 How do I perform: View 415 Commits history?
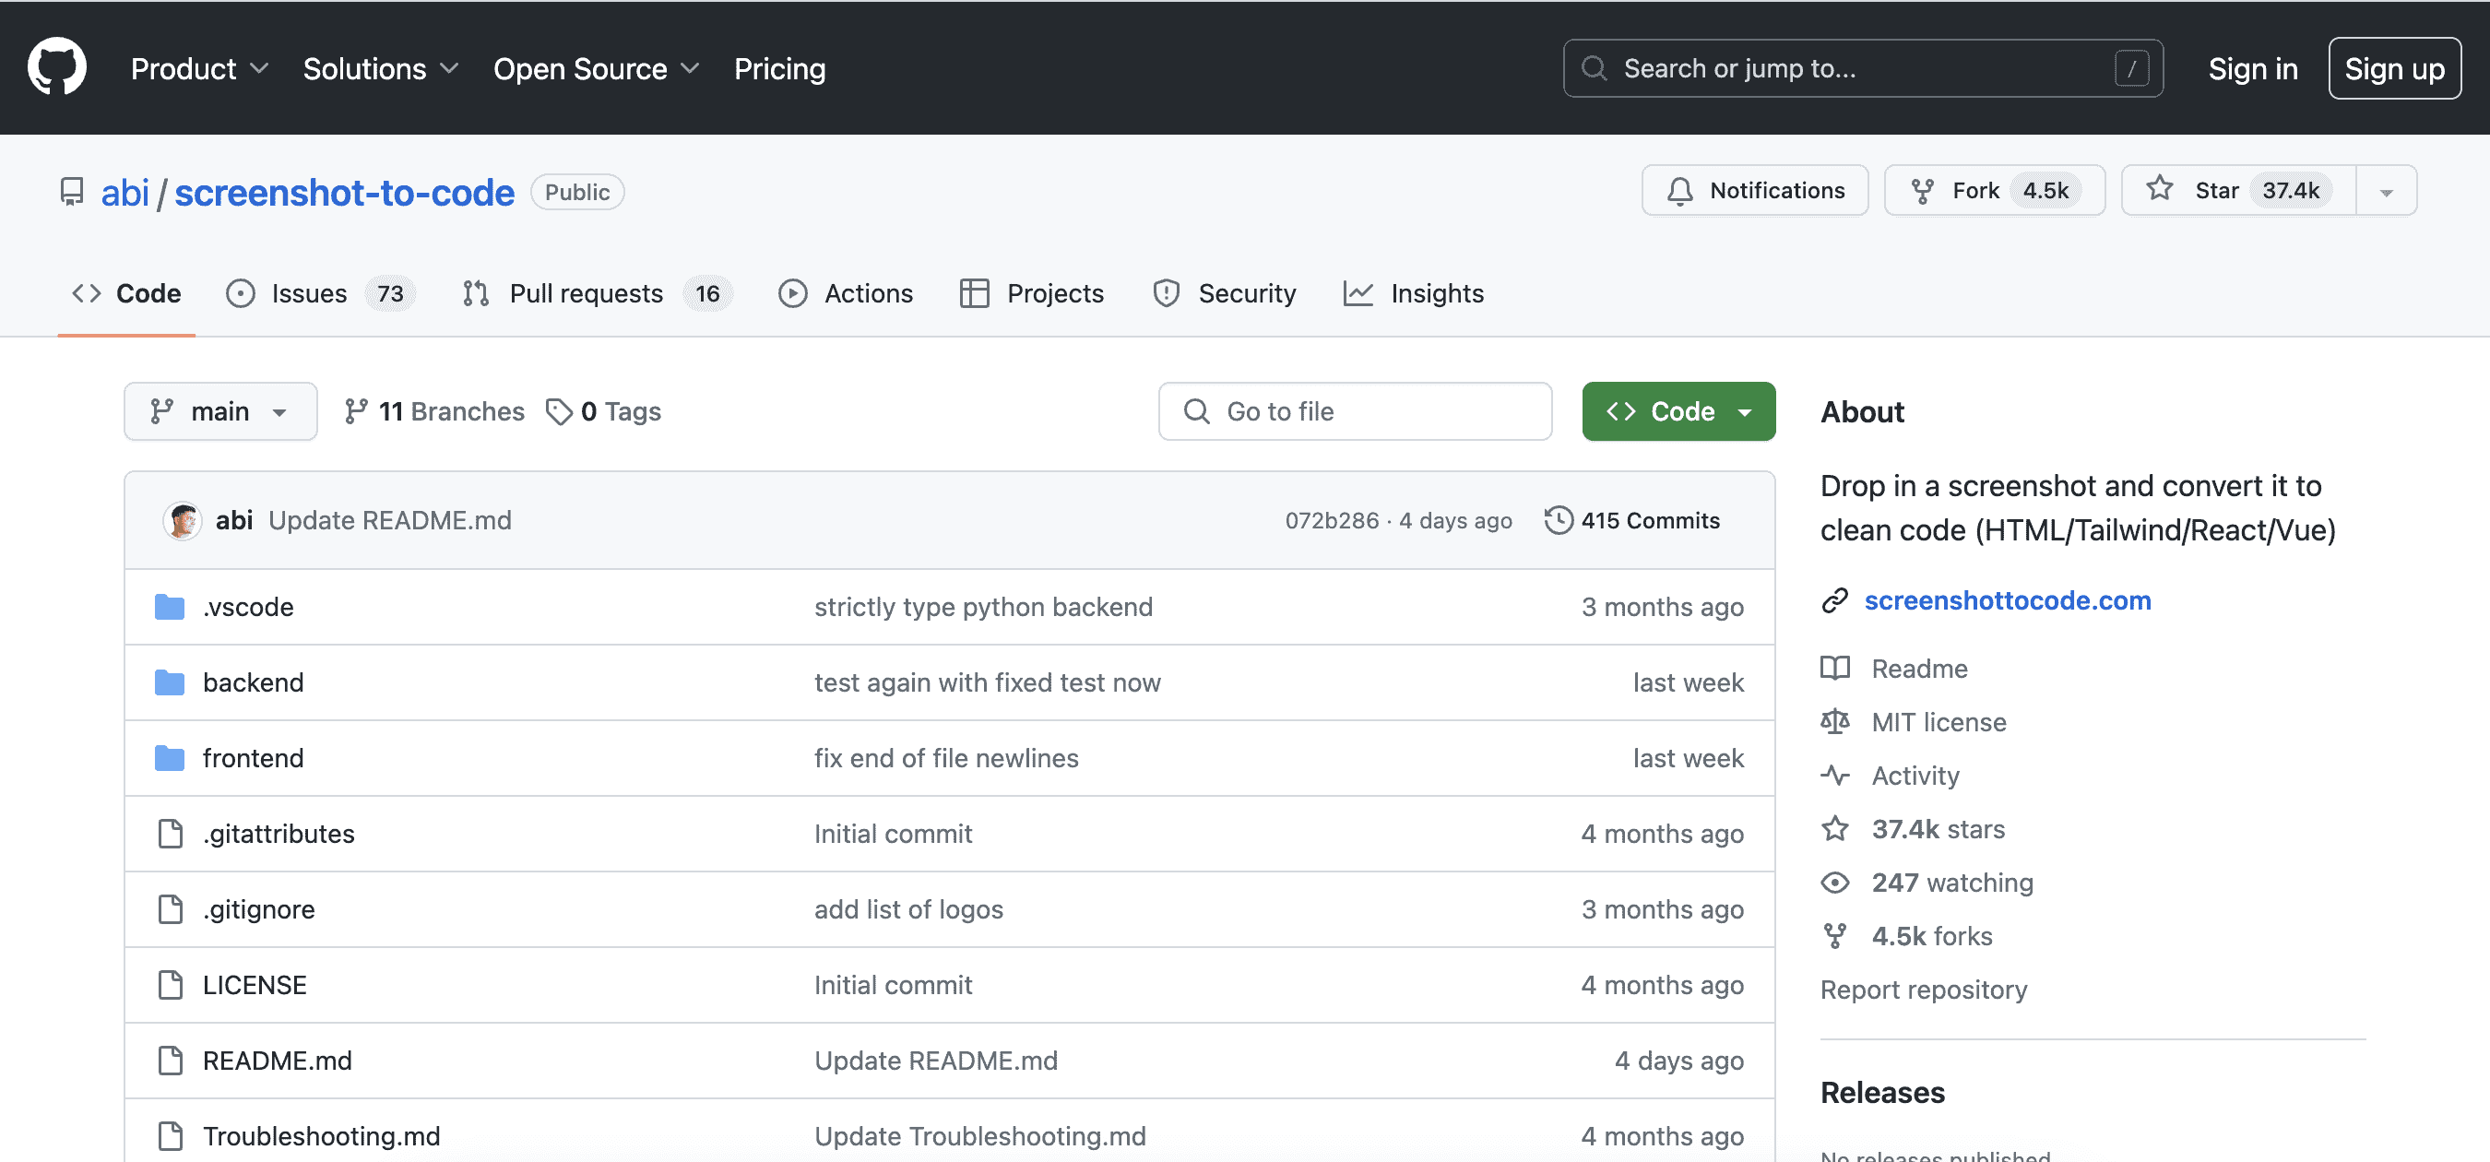tap(1631, 520)
